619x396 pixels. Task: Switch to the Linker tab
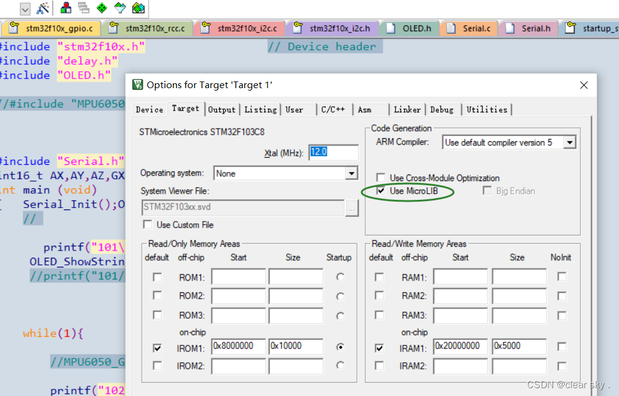coord(407,110)
